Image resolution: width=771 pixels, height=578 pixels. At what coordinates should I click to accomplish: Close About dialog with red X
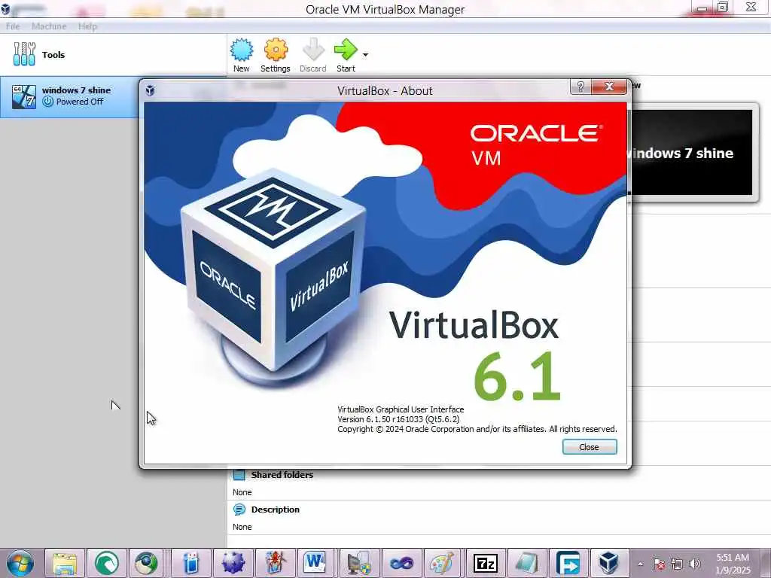click(x=609, y=87)
